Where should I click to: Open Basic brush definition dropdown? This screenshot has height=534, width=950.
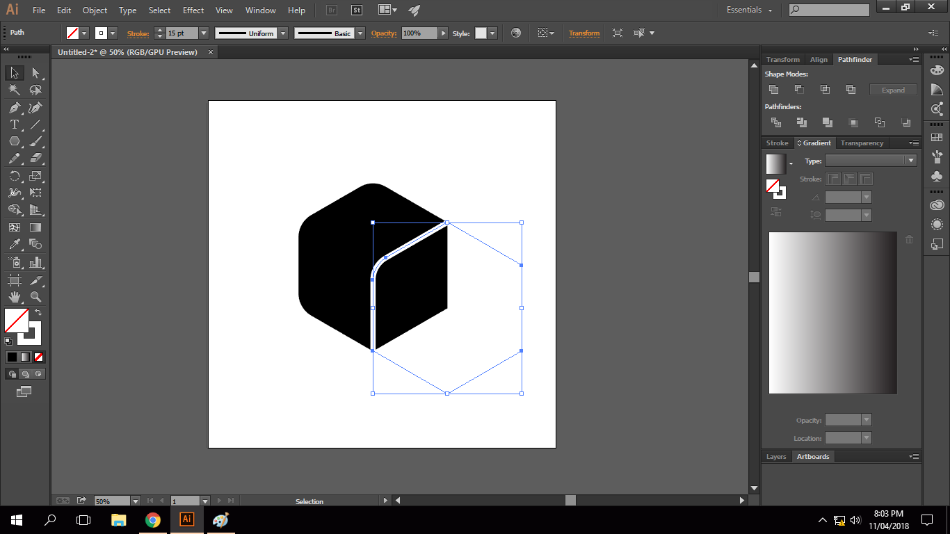(360, 33)
